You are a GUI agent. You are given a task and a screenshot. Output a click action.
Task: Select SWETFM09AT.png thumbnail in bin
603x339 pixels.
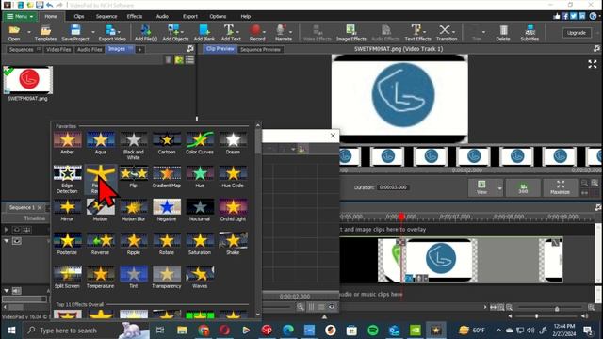tap(28, 80)
